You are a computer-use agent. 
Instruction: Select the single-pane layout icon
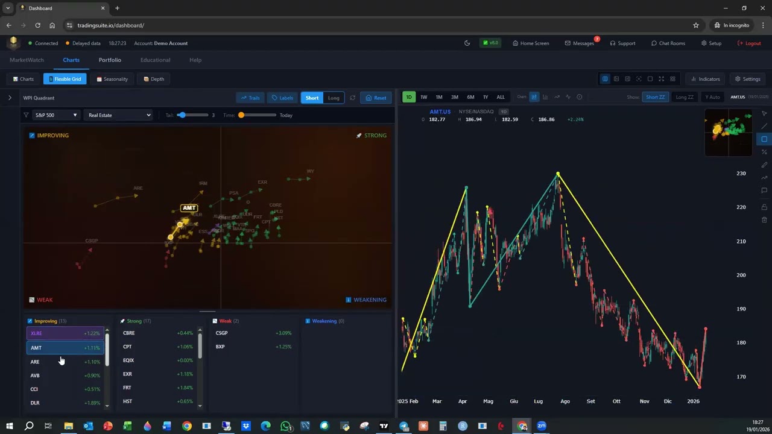coord(650,79)
